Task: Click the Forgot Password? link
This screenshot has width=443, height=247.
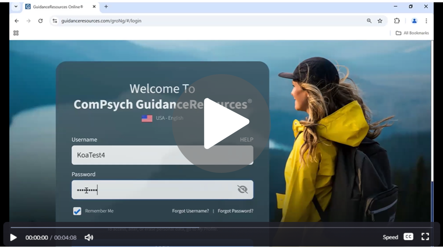Action: (235, 211)
